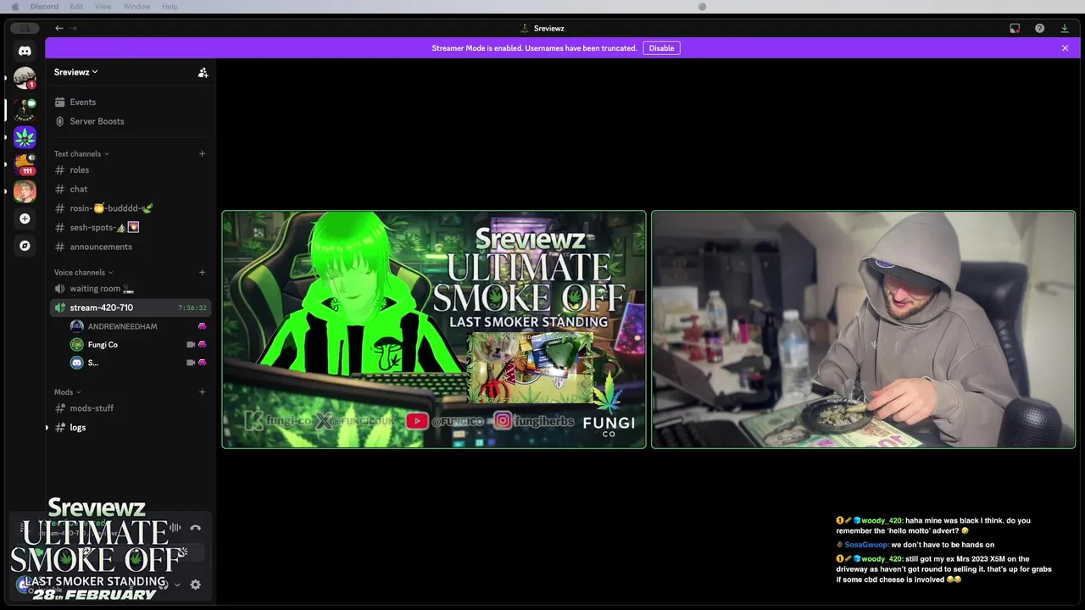Collapse the Voice channels category
Image resolution: width=1085 pixels, height=610 pixels.
84,272
